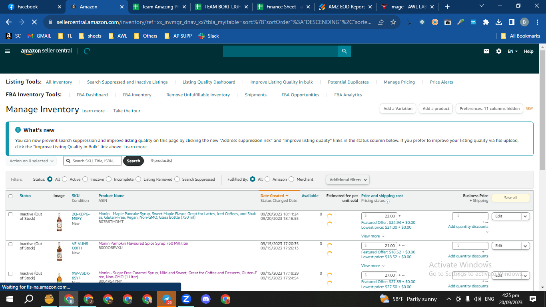Select the Listing Removed status filter

[x=138, y=179]
